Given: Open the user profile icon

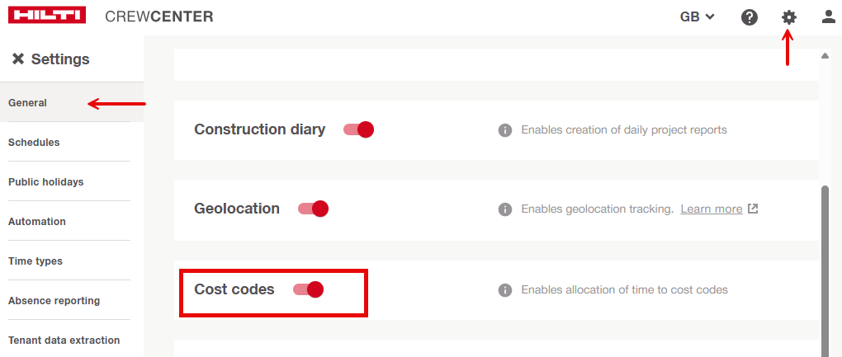Looking at the screenshot, I should [828, 16].
